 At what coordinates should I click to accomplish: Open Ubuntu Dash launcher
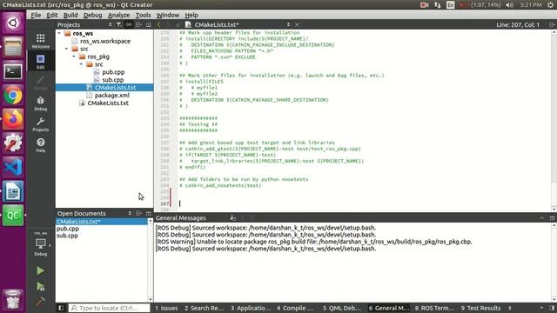(x=13, y=23)
